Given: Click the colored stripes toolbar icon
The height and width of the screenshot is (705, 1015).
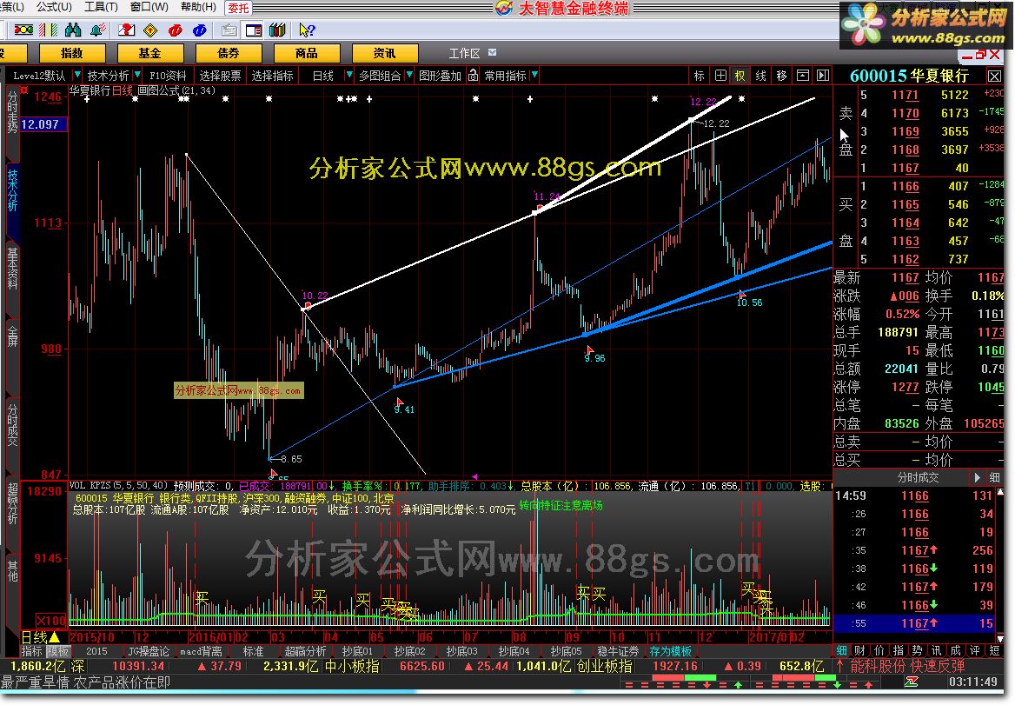Looking at the screenshot, I should point(48,30).
